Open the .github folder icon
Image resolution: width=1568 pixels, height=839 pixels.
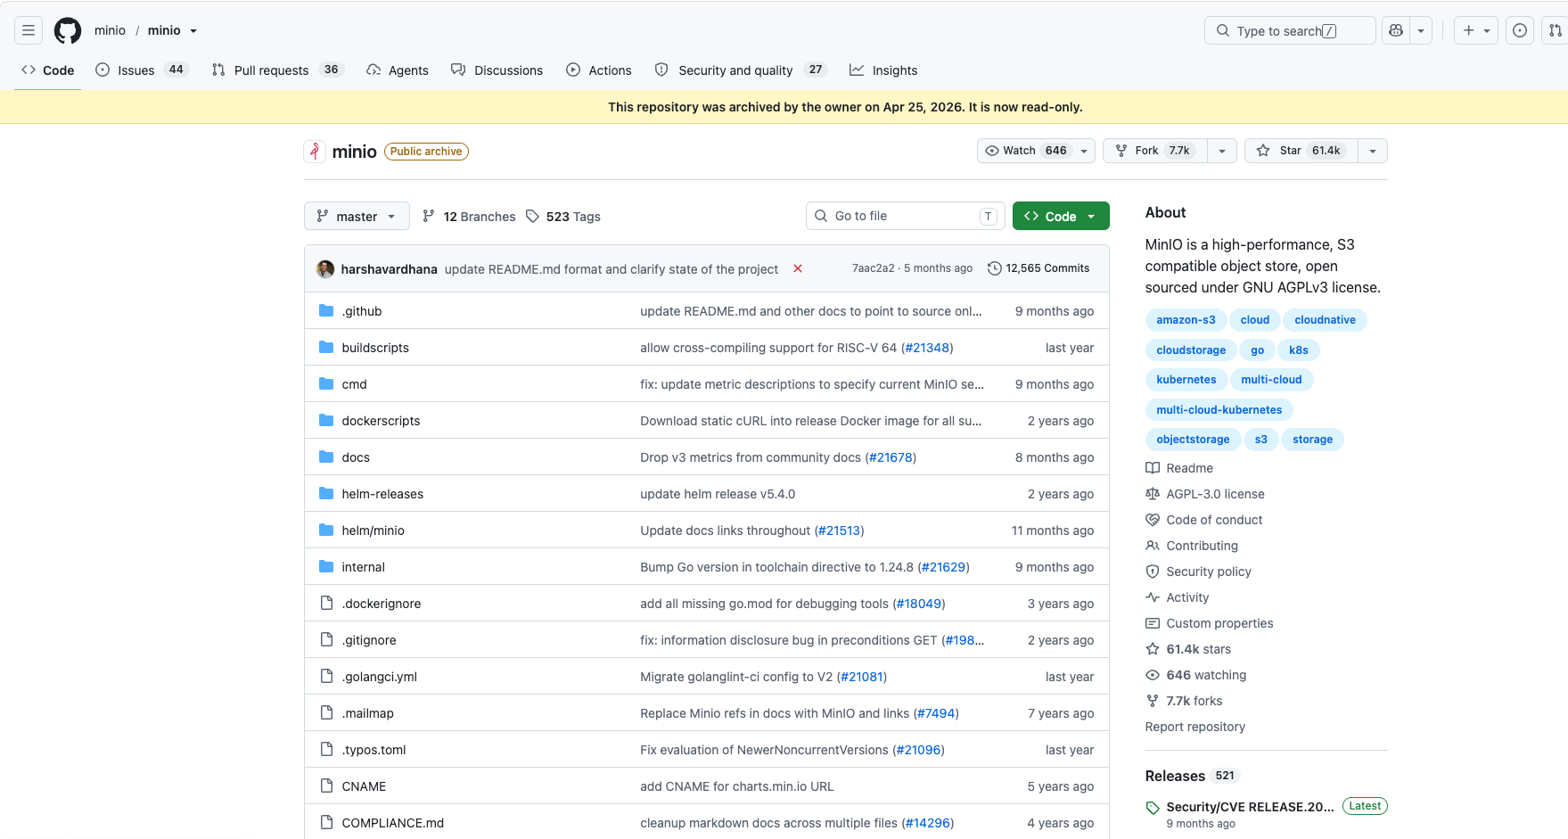tap(326, 311)
